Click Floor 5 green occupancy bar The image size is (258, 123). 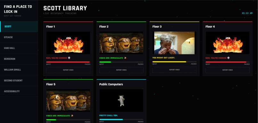pyautogui.click(x=68, y=120)
